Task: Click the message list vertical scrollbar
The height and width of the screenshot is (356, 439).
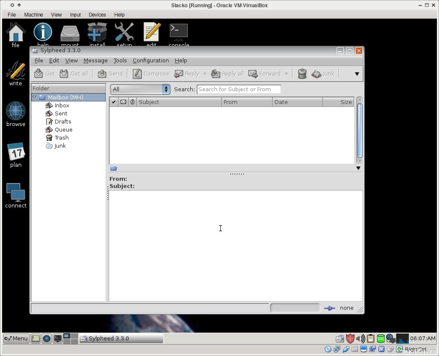Action: [360, 131]
